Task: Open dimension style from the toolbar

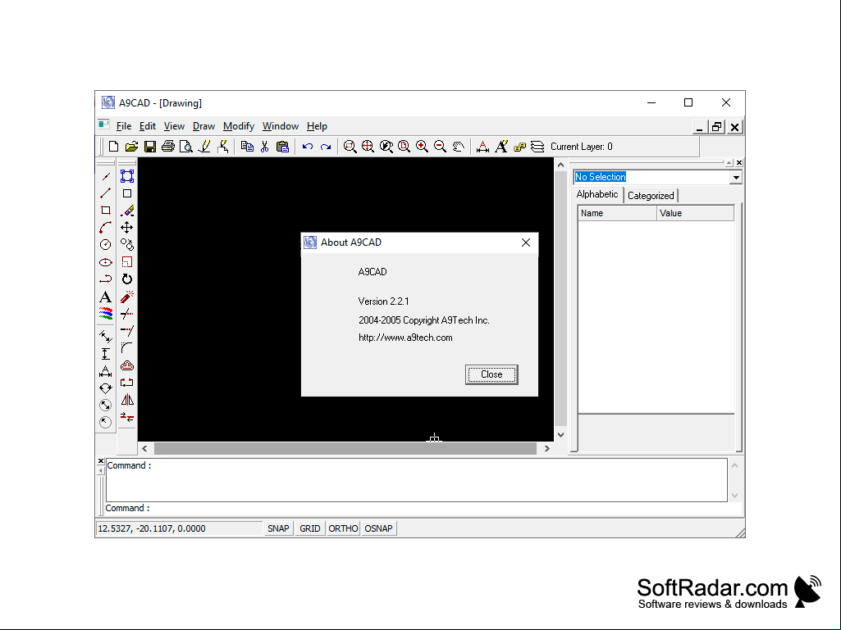Action: pyautogui.click(x=482, y=147)
